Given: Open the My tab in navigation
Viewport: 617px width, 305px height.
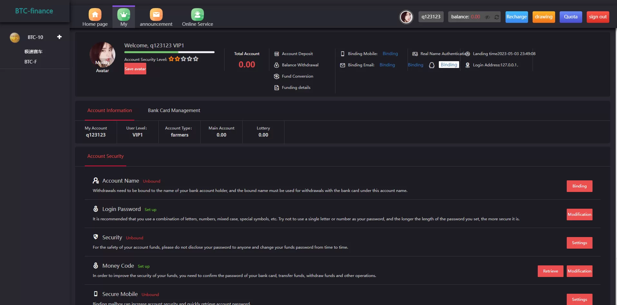Looking at the screenshot, I should pos(124,17).
